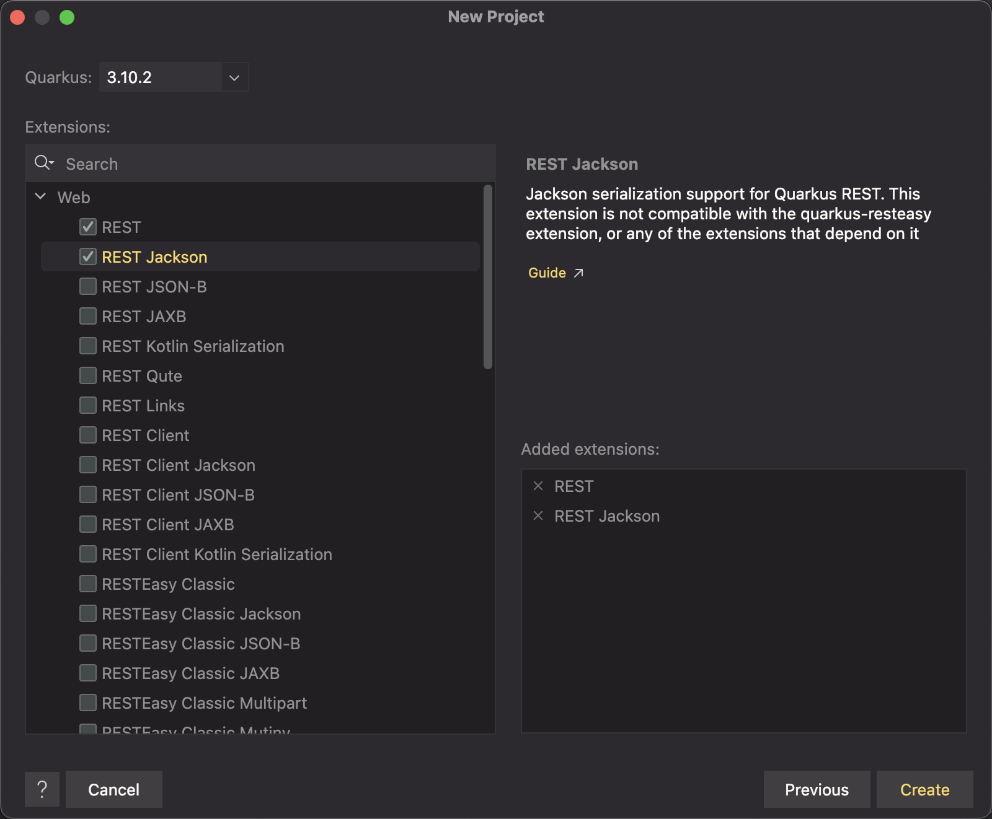Remove REST from added extensions
992x819 pixels.
click(x=538, y=486)
